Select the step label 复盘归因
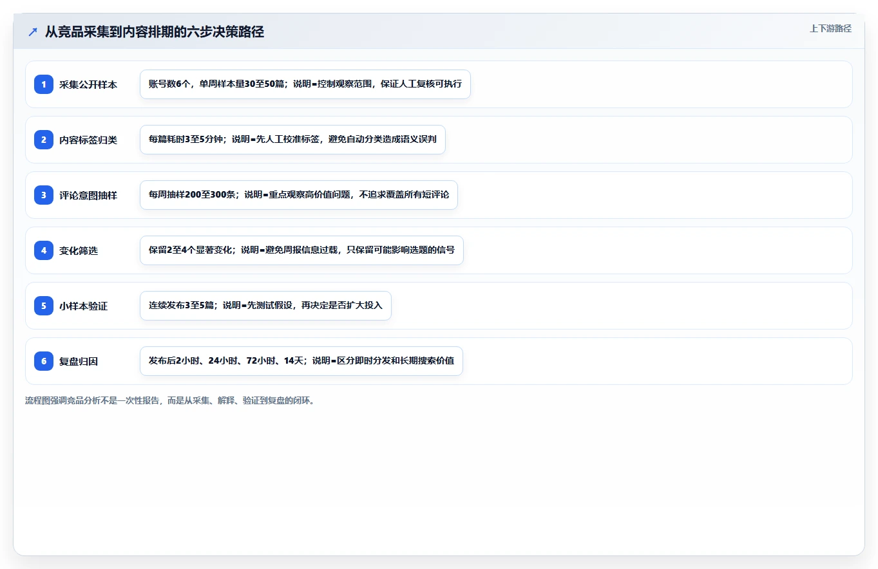Image resolution: width=878 pixels, height=569 pixels. [79, 361]
